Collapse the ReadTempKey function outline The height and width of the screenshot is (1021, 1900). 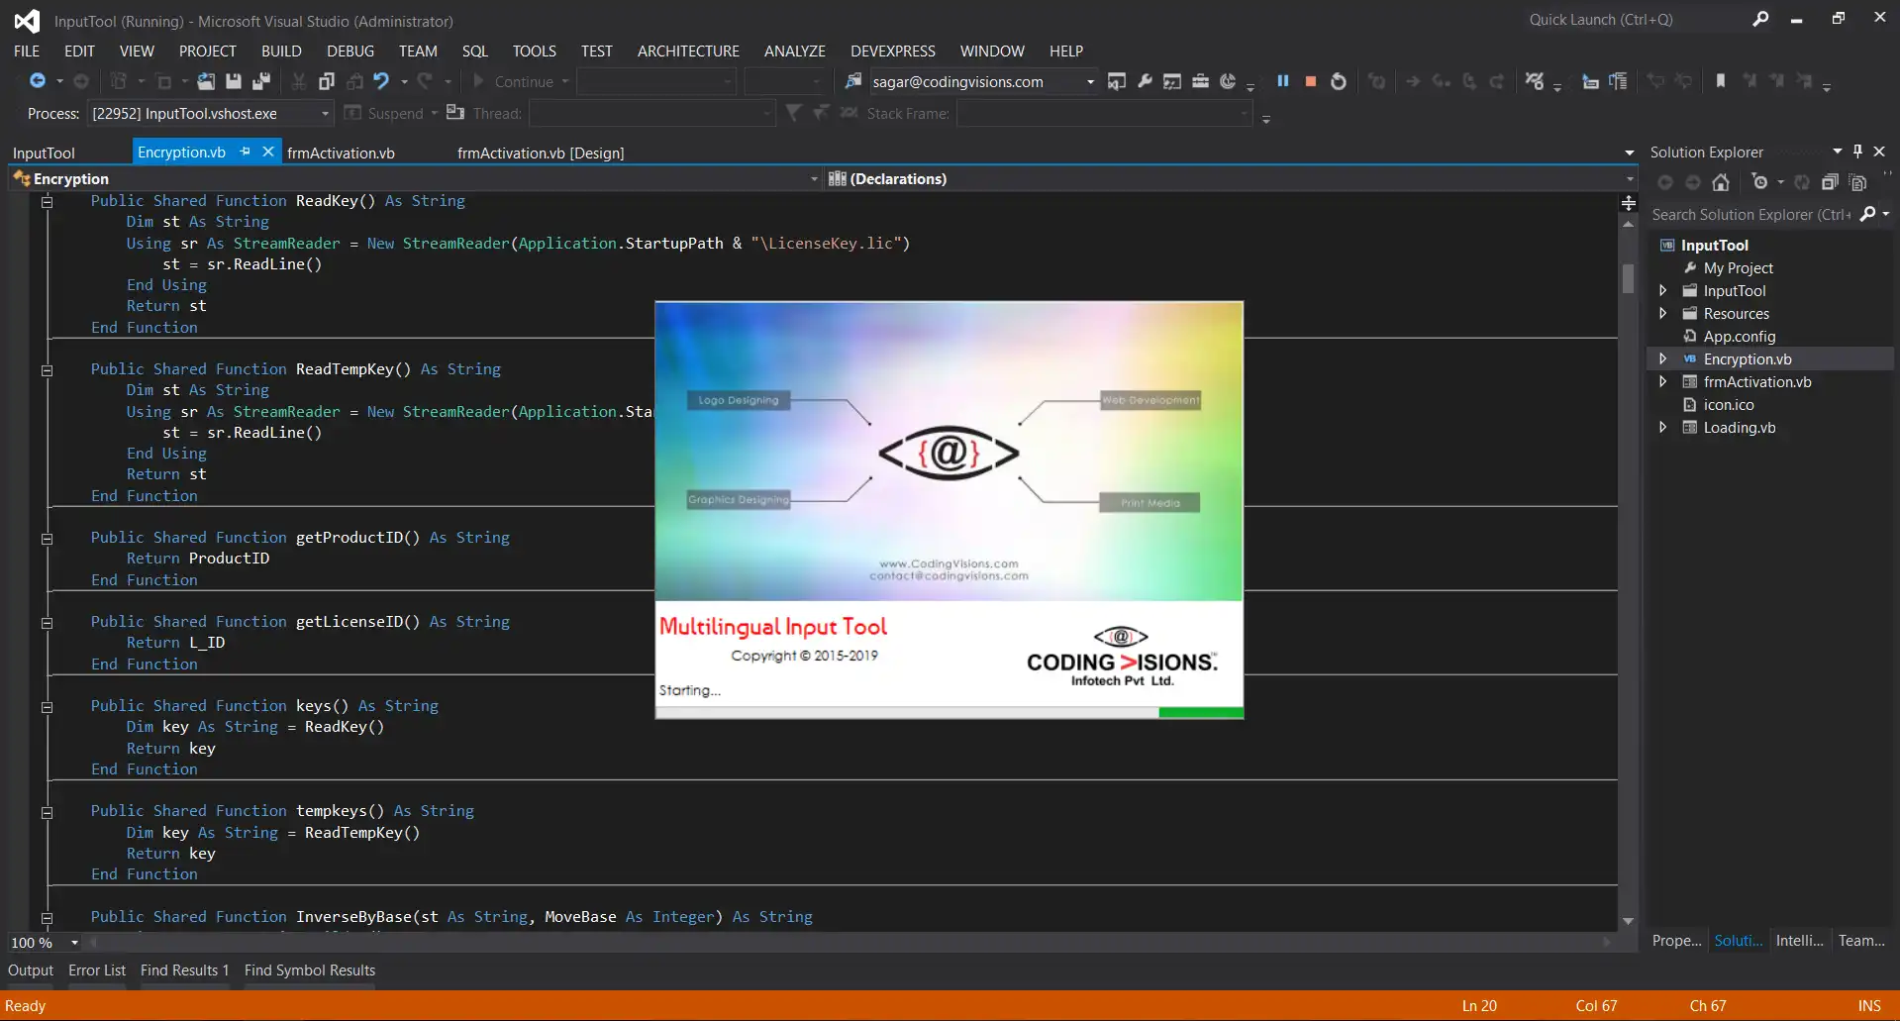click(x=47, y=370)
